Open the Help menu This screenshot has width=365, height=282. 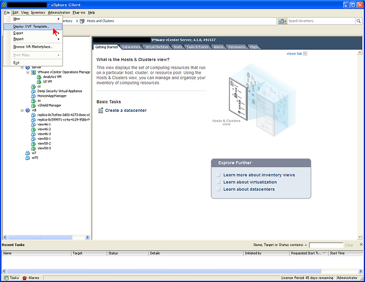tap(91, 13)
